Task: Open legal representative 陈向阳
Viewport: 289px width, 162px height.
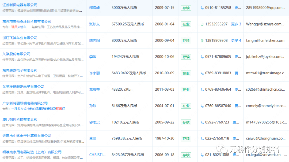Action: pyautogui.click(x=94, y=40)
